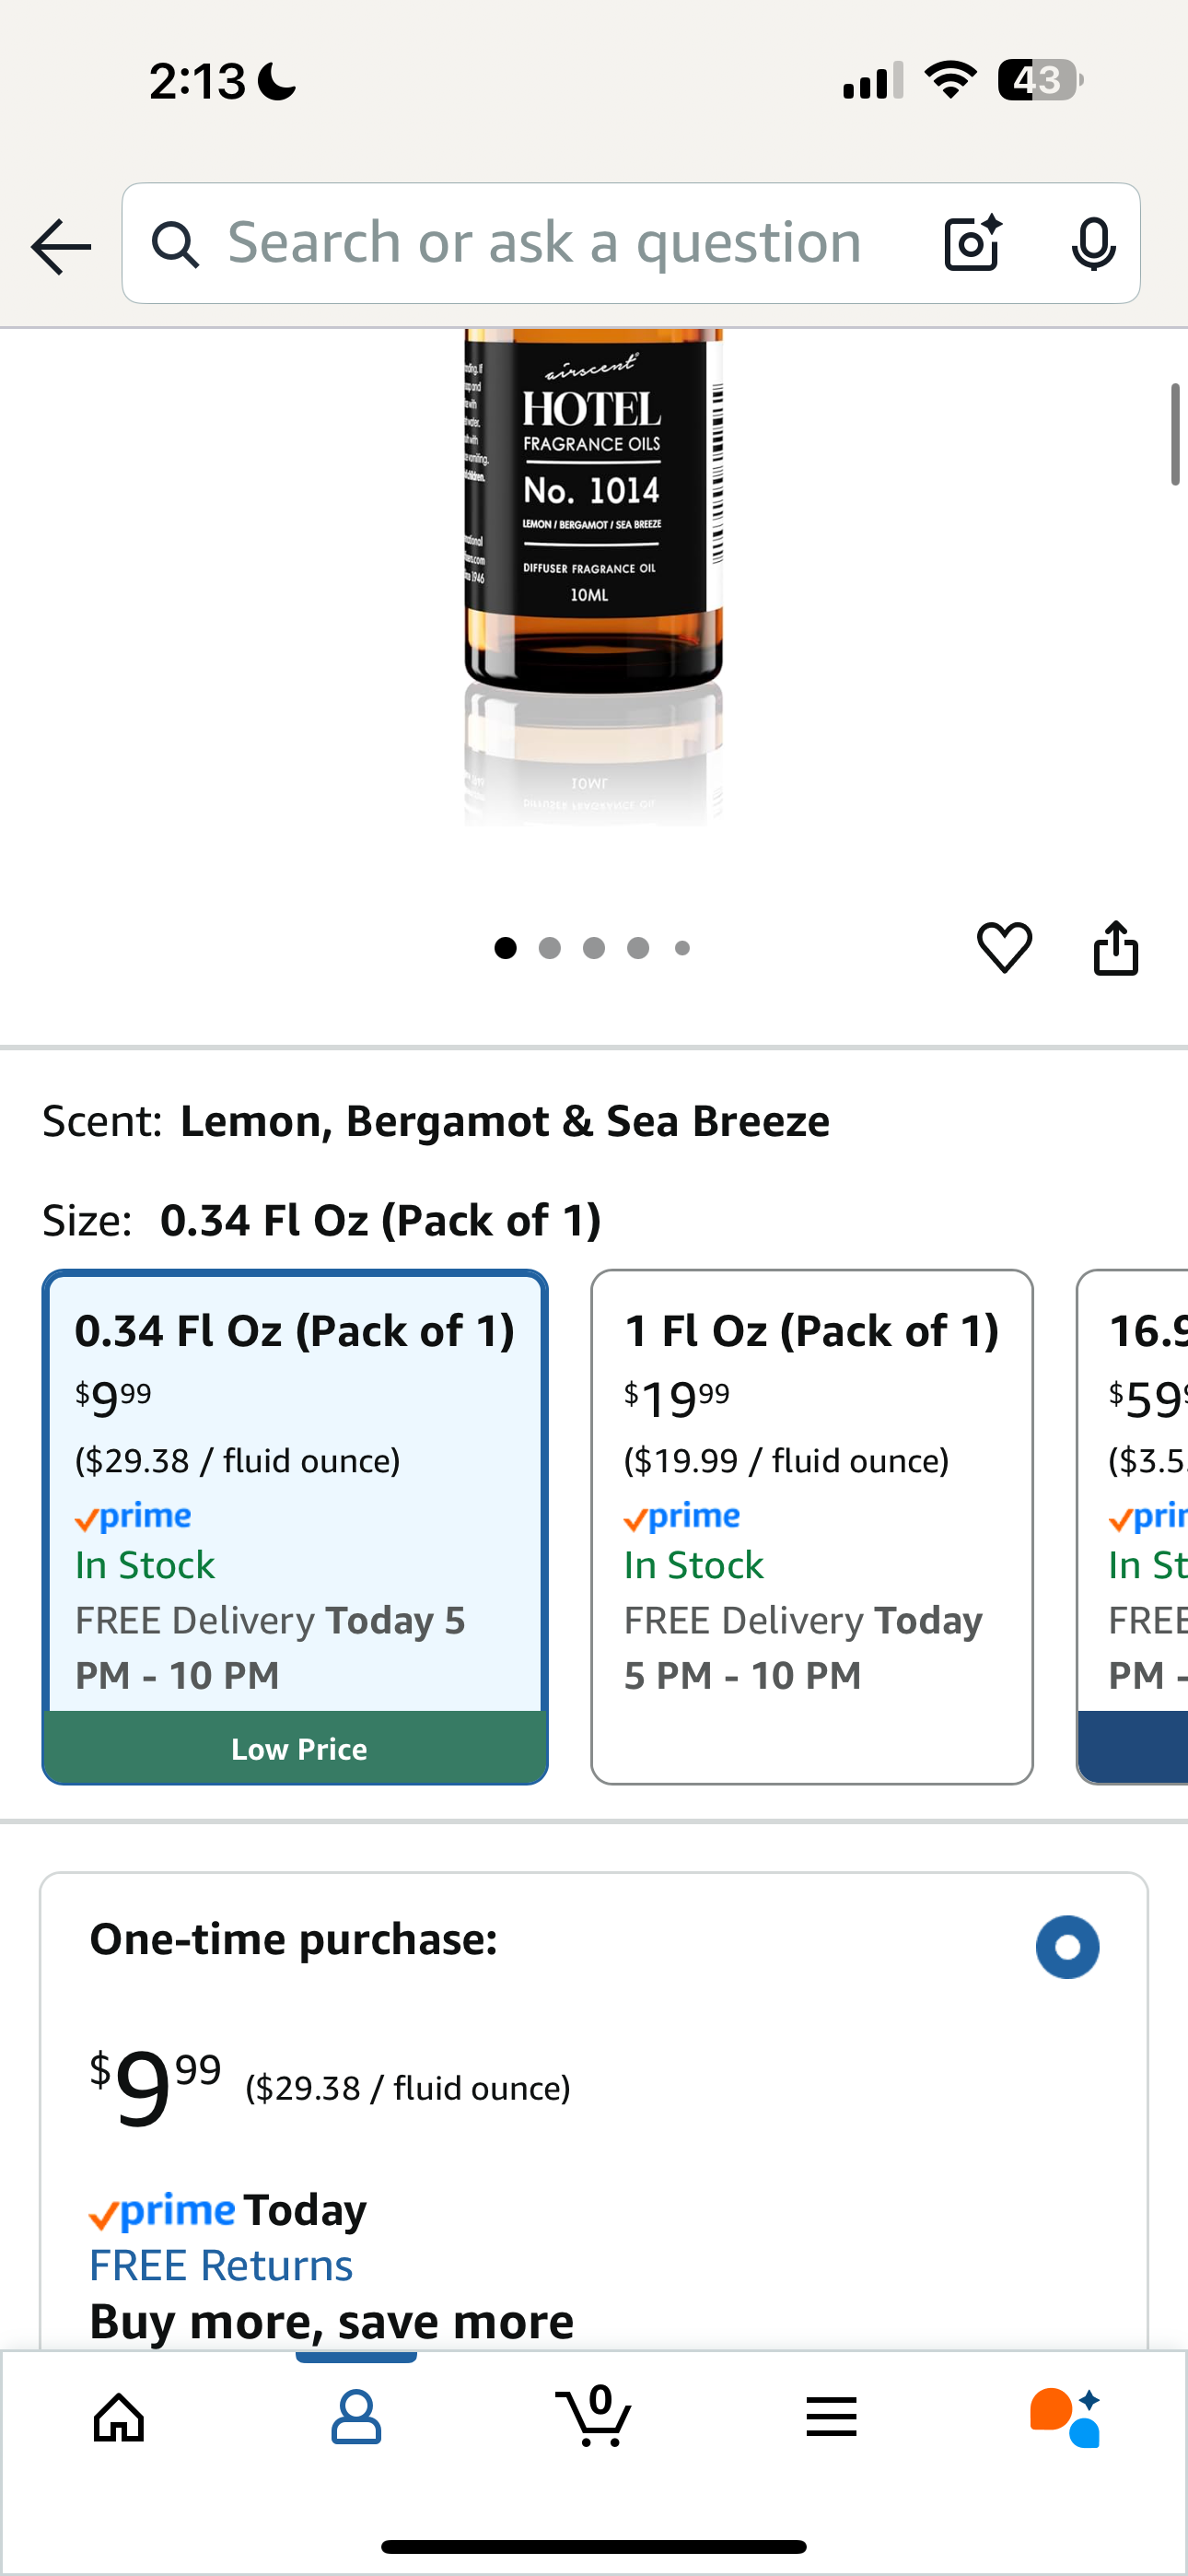Tap the microphone voice search icon

[x=1093, y=243]
